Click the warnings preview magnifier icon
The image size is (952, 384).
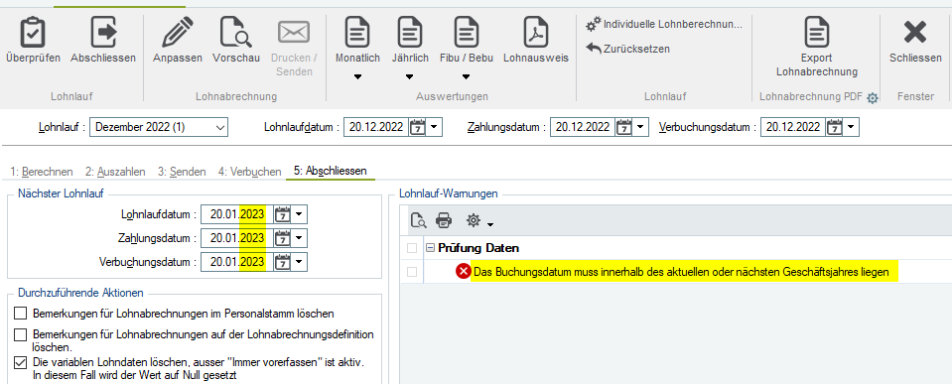point(418,221)
